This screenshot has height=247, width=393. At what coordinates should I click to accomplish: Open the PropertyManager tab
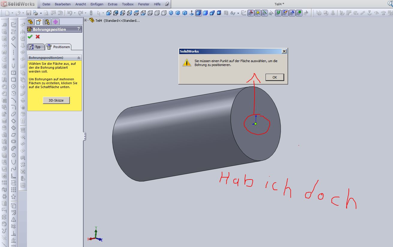(x=39, y=22)
